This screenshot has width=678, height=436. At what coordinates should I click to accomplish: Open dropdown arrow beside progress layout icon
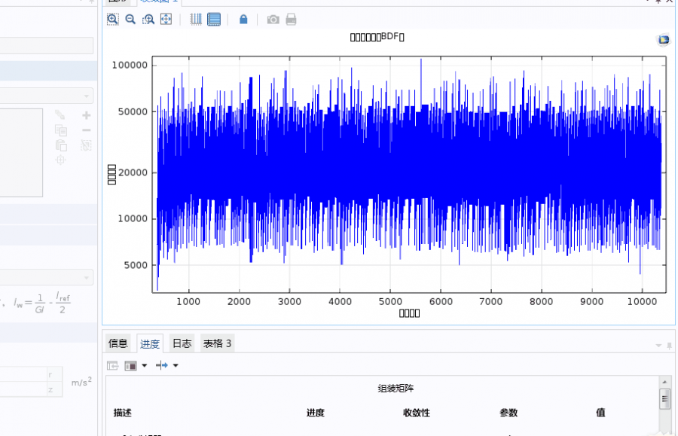pyautogui.click(x=145, y=365)
